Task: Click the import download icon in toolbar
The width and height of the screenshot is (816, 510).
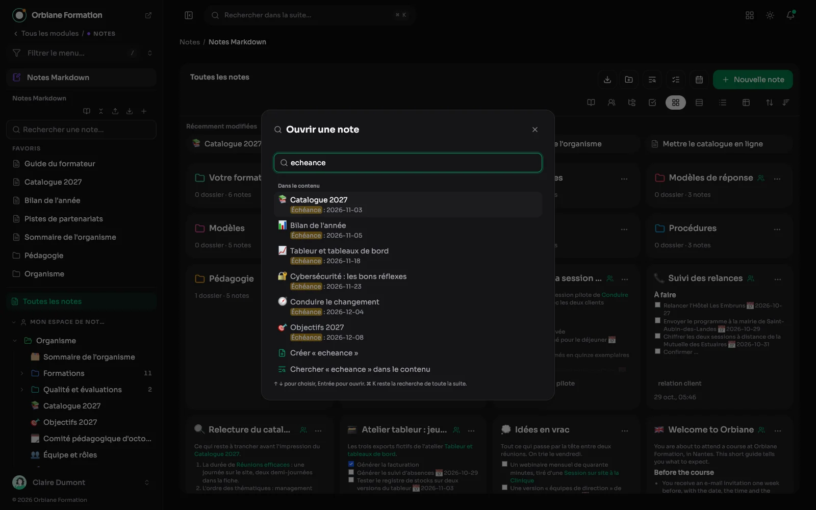Action: coord(607,80)
